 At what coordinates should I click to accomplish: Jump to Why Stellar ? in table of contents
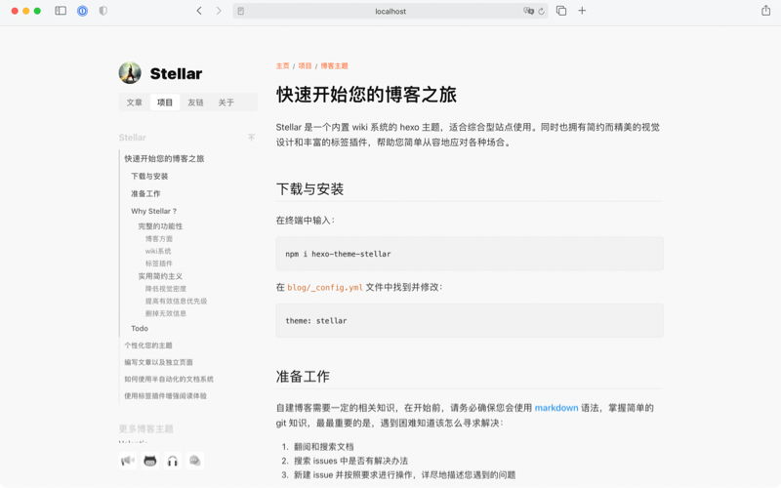(154, 211)
